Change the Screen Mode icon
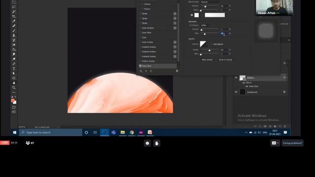The height and width of the screenshot is (177, 315). 14,112
